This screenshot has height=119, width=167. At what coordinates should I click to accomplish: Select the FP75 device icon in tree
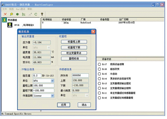click(x=10, y=25)
